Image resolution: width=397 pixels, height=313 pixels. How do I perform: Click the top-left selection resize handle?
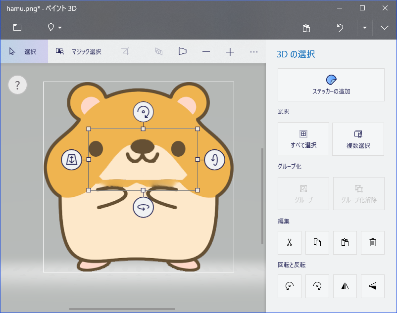click(x=89, y=129)
